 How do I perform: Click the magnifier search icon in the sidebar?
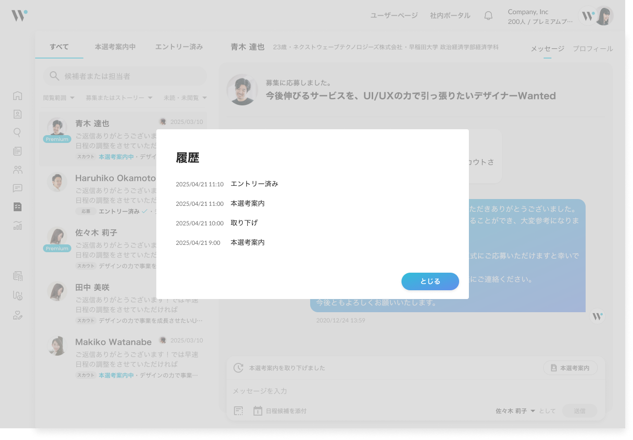pos(18,132)
